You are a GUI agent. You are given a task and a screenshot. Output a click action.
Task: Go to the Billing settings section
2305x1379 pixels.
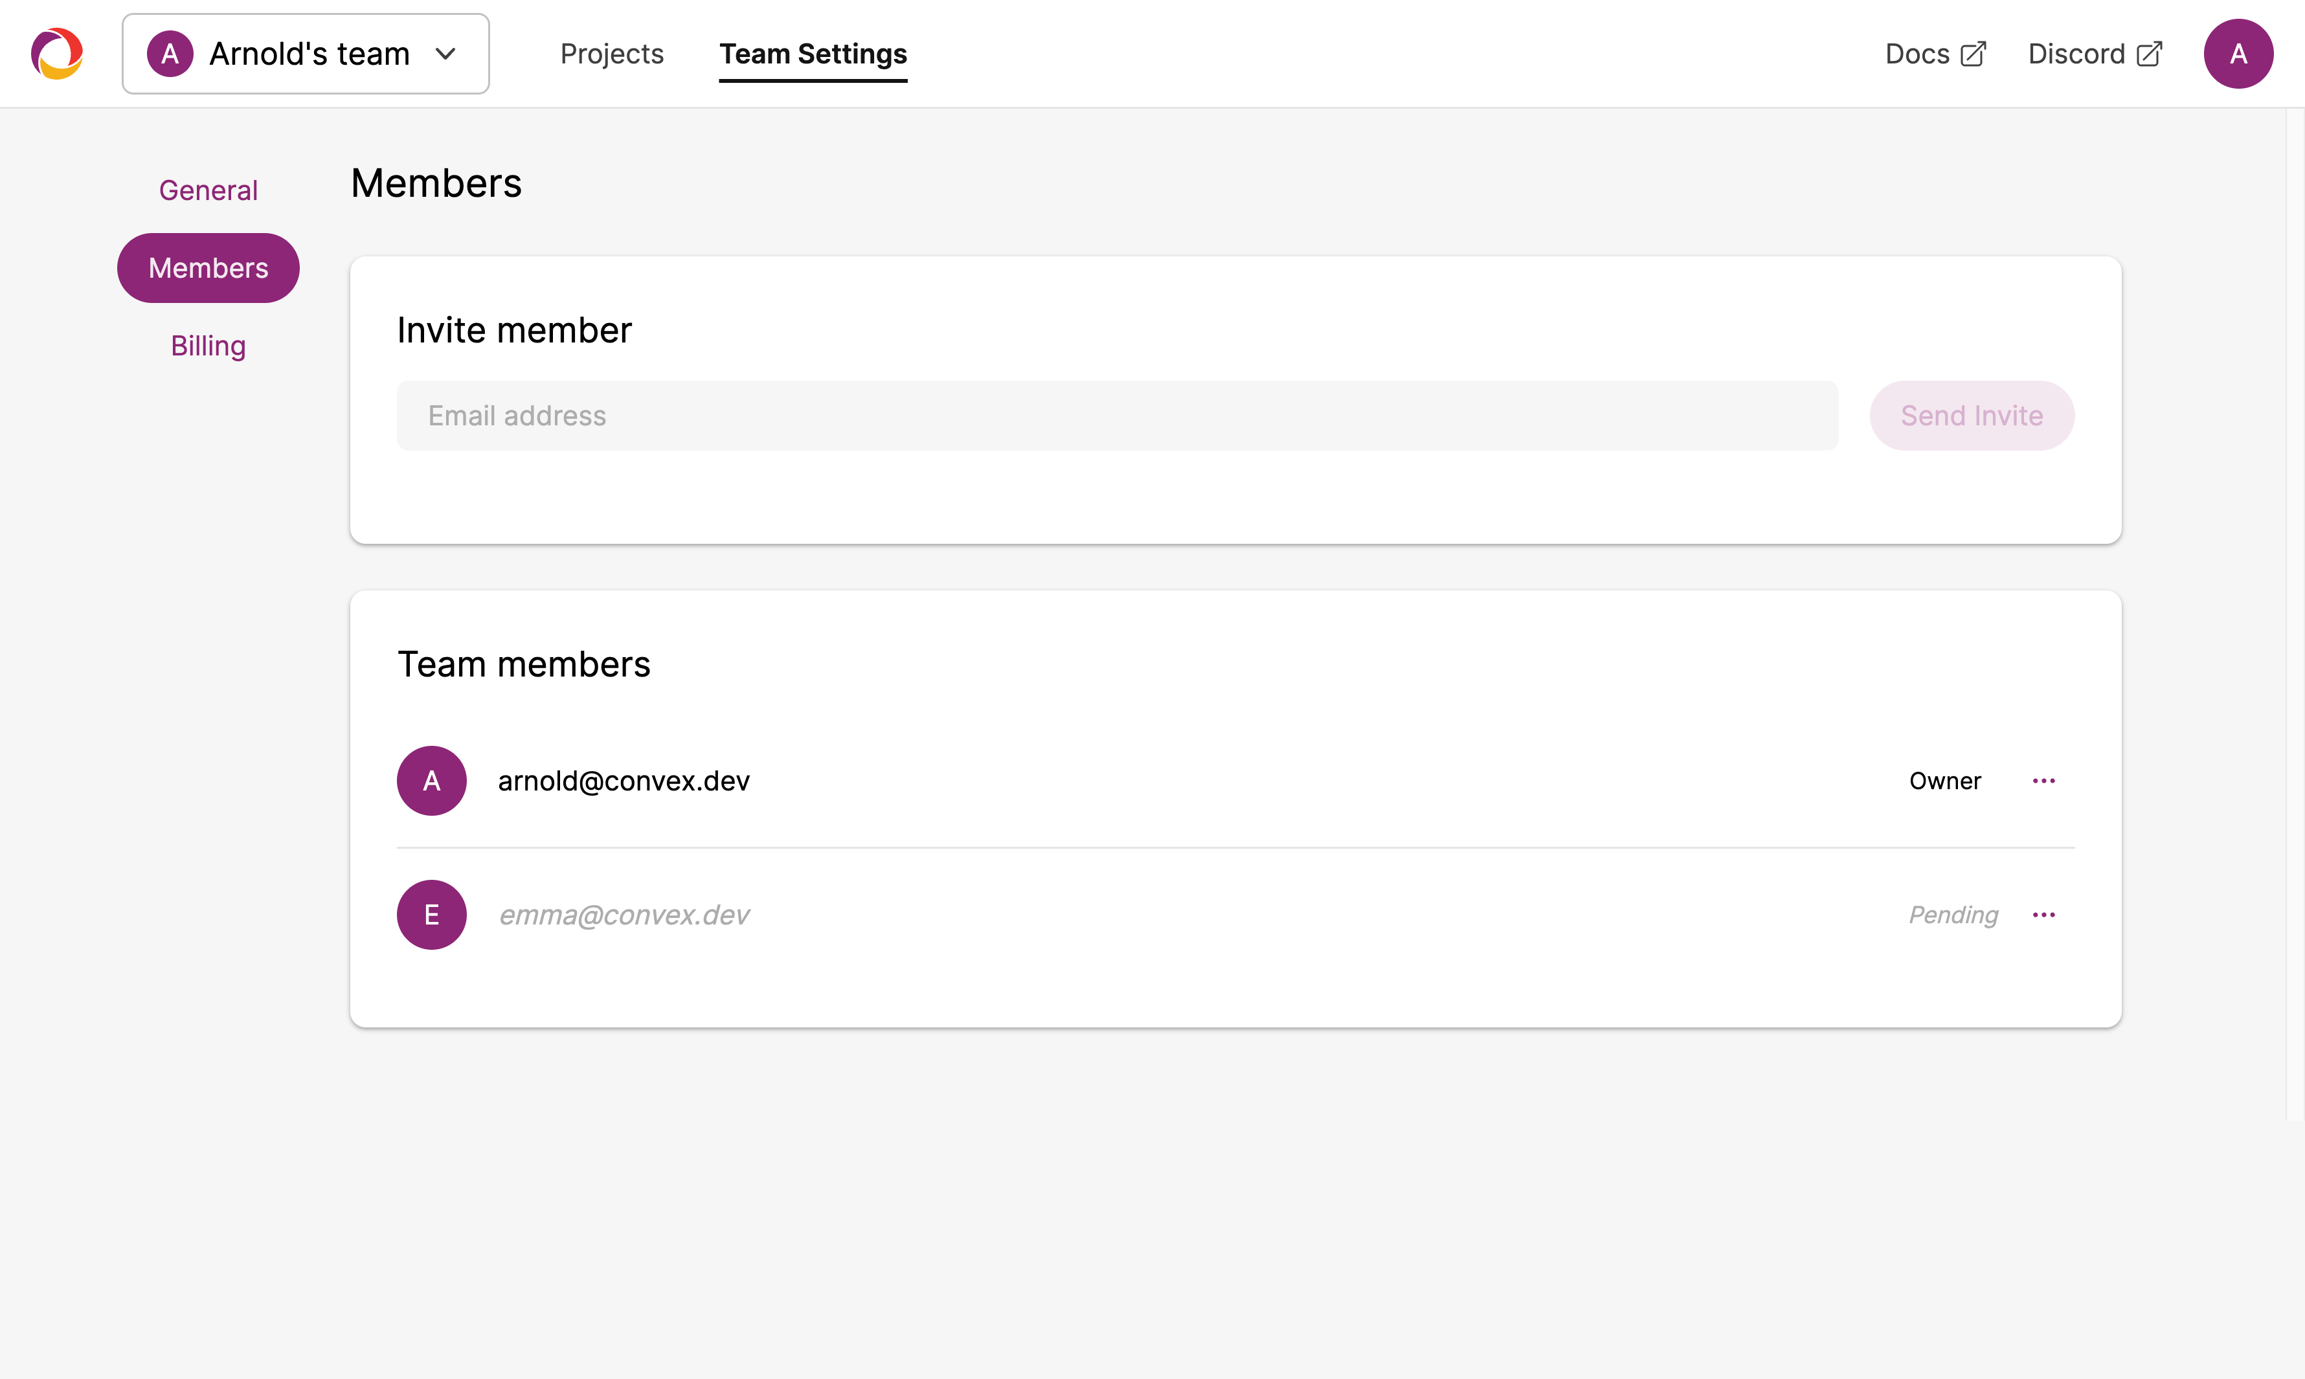208,346
